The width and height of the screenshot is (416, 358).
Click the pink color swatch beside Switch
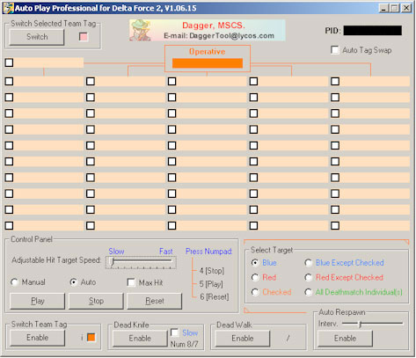click(x=84, y=37)
